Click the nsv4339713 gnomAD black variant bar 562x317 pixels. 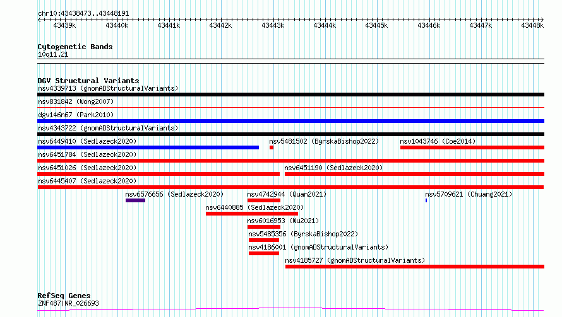tap(290, 95)
